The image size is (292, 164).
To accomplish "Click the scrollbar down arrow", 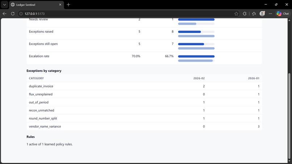I will (289, 161).
